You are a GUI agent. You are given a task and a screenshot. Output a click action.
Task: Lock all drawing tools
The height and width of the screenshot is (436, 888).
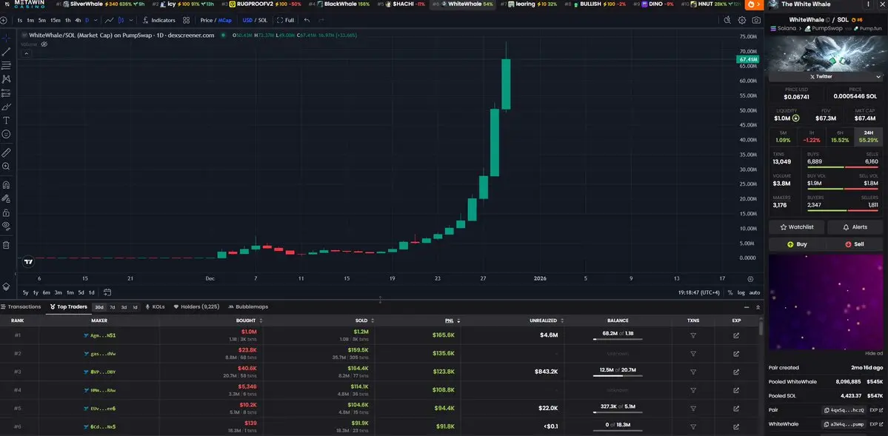point(6,212)
